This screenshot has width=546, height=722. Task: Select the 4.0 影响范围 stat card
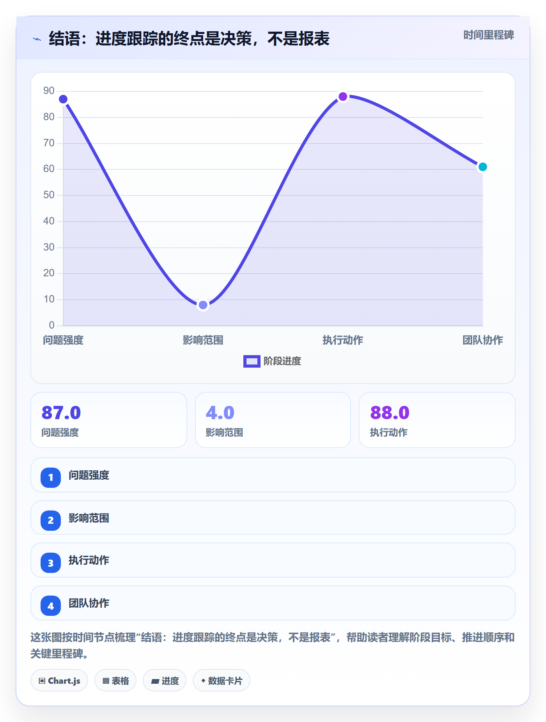click(x=273, y=420)
